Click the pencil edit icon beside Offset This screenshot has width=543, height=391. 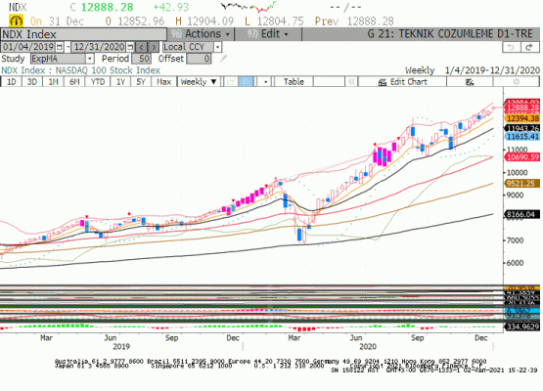coord(223,59)
